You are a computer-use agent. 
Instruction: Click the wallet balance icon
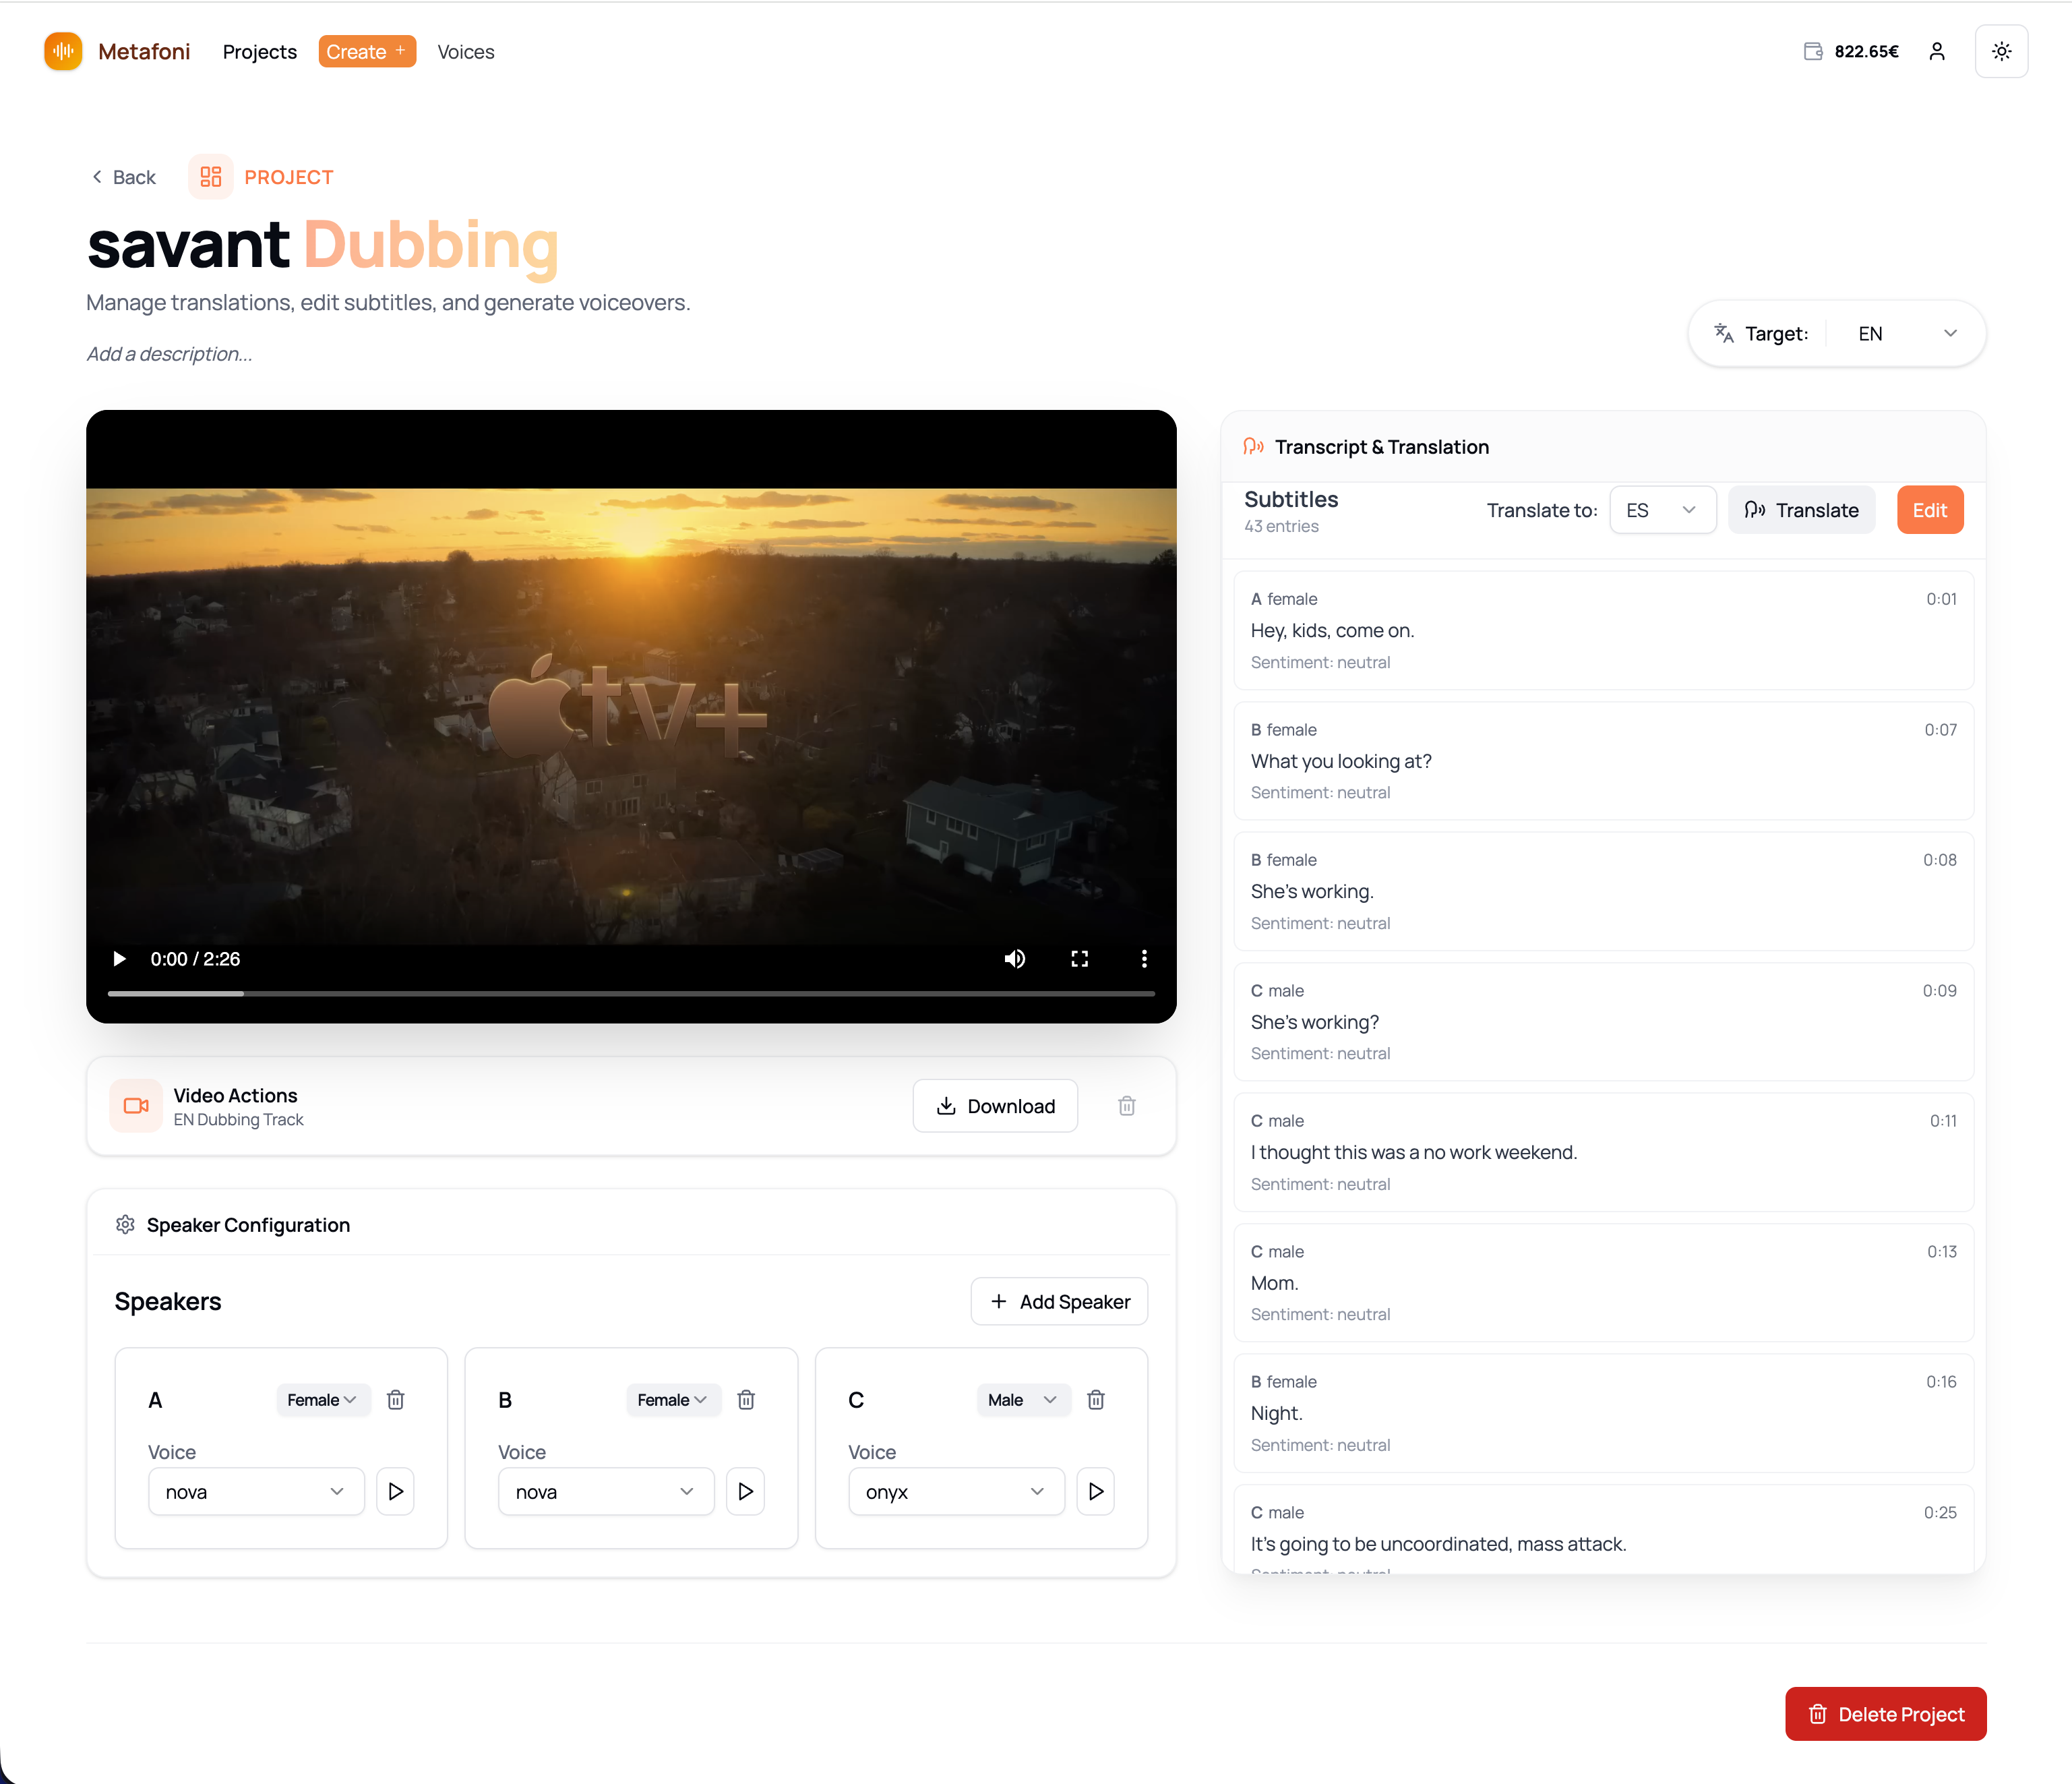click(x=1812, y=51)
